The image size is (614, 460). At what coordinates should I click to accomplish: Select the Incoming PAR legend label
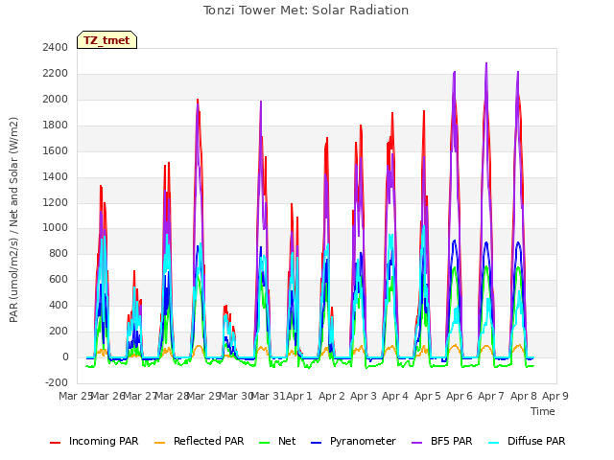(104, 441)
